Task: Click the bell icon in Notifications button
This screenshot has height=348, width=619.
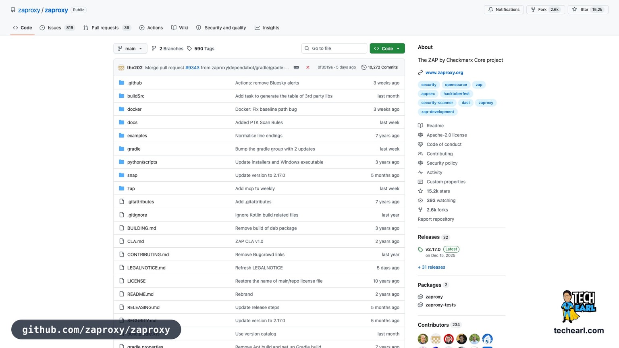Action: 490,10
